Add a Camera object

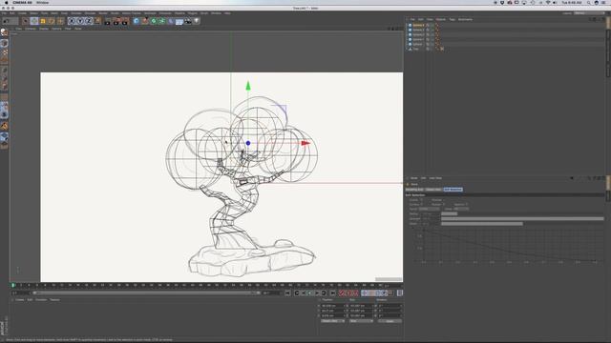click(188, 21)
